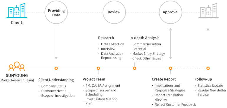Click the gray building icon at right
The width and height of the screenshot is (227, 108).
point(208,10)
